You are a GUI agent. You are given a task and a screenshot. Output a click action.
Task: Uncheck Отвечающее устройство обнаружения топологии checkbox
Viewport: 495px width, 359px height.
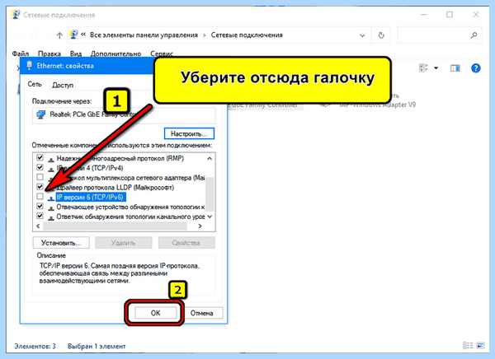point(40,207)
